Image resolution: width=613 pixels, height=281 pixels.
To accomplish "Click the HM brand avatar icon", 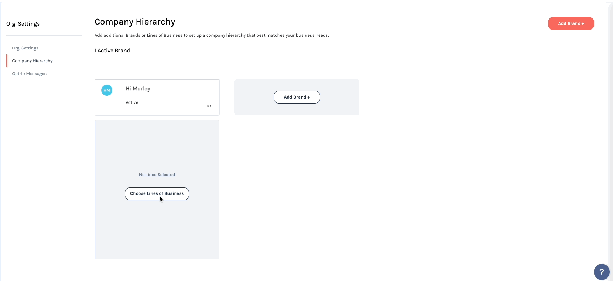I will click(107, 90).
